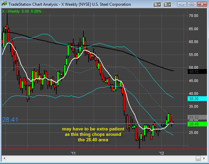Click the green 28.49 last price tag
The width and height of the screenshot is (209, 164).
click(197, 124)
